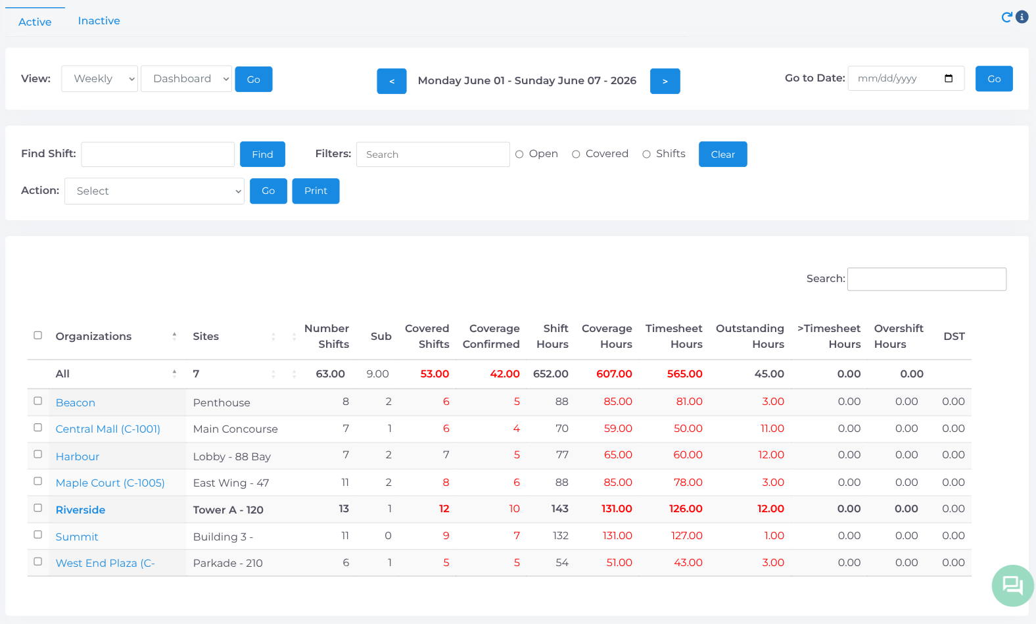This screenshot has height=624, width=1036.
Task: Toggle the select-all checkbox in header
Action: click(x=38, y=335)
